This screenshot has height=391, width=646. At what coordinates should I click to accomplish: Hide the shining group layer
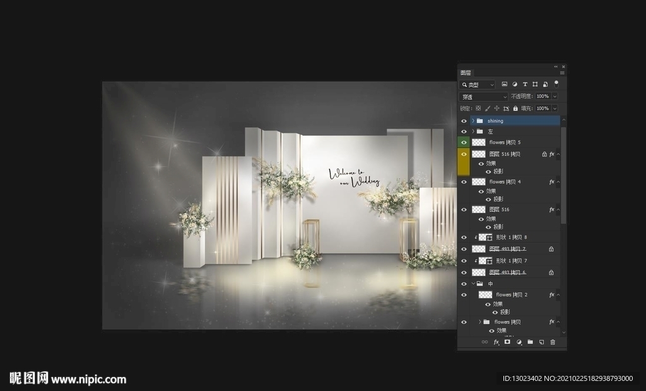[x=464, y=121]
